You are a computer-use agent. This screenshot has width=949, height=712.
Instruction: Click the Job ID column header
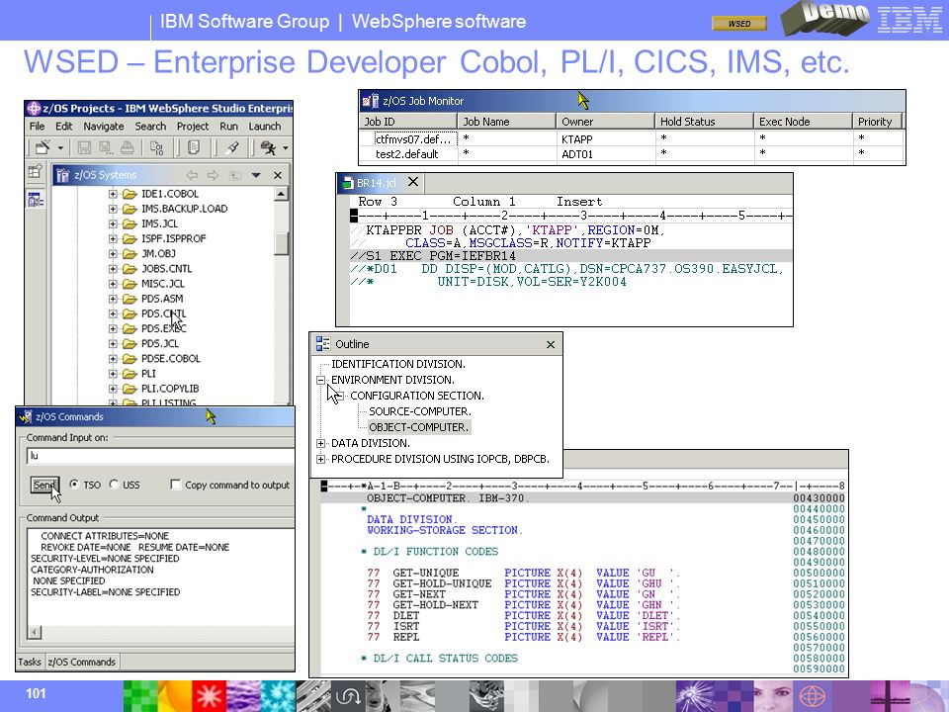coord(407,121)
